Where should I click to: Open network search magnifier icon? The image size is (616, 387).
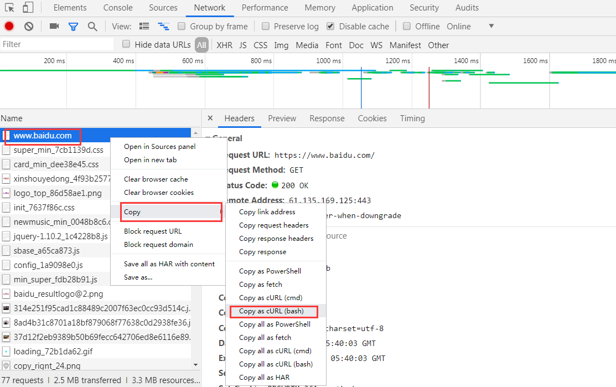pyautogui.click(x=92, y=26)
